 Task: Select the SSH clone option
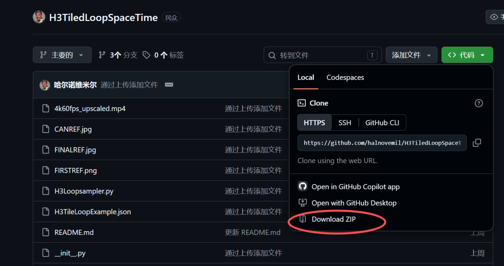click(x=344, y=122)
